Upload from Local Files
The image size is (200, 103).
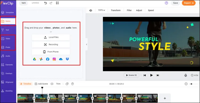point(51,37)
